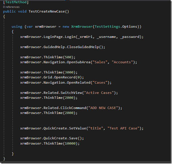Click the ThinkTime(3000) line
The width and height of the screenshot is (172, 164).
click(x=49, y=73)
